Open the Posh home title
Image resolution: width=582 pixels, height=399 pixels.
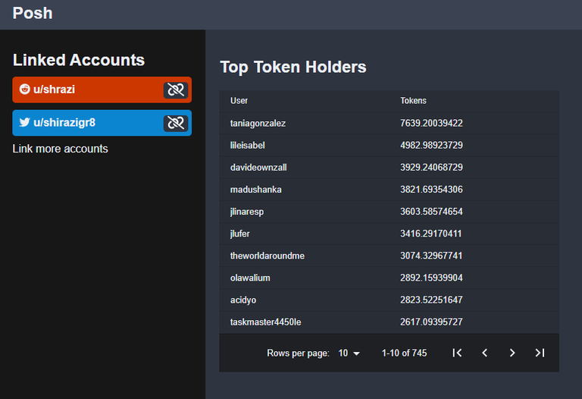(x=33, y=14)
